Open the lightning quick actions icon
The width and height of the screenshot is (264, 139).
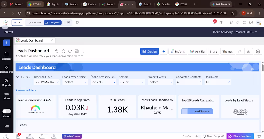pos(238,23)
